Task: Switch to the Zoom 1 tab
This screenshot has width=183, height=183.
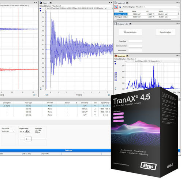Action: [45, 3]
